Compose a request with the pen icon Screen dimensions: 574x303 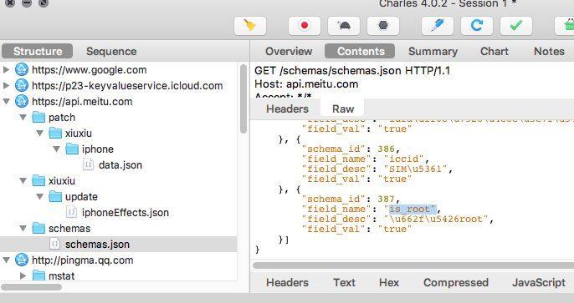pos(438,26)
